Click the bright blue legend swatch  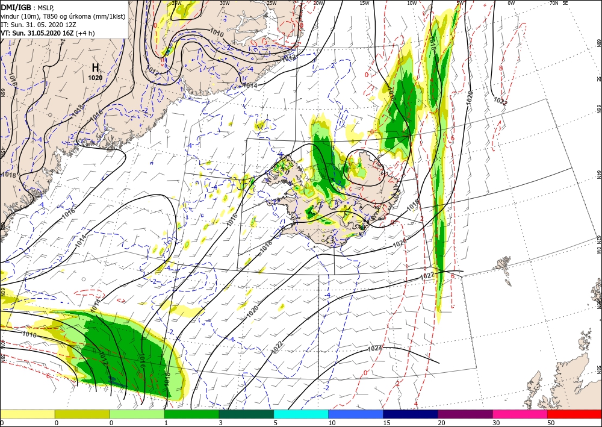pos(356,414)
